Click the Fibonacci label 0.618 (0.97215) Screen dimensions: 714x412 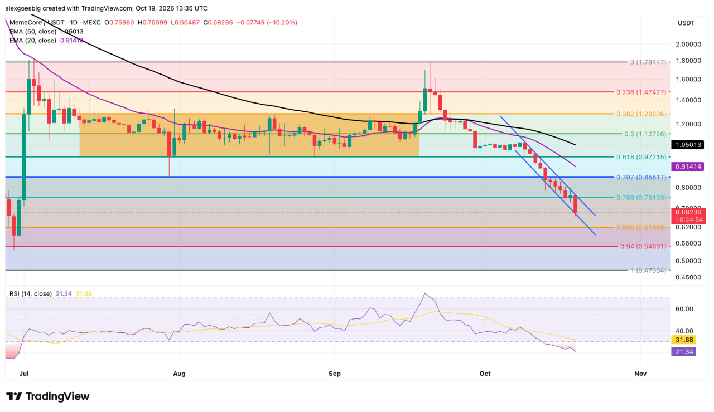(x=641, y=157)
